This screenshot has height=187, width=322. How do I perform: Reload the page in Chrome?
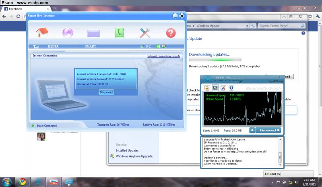click(18, 17)
